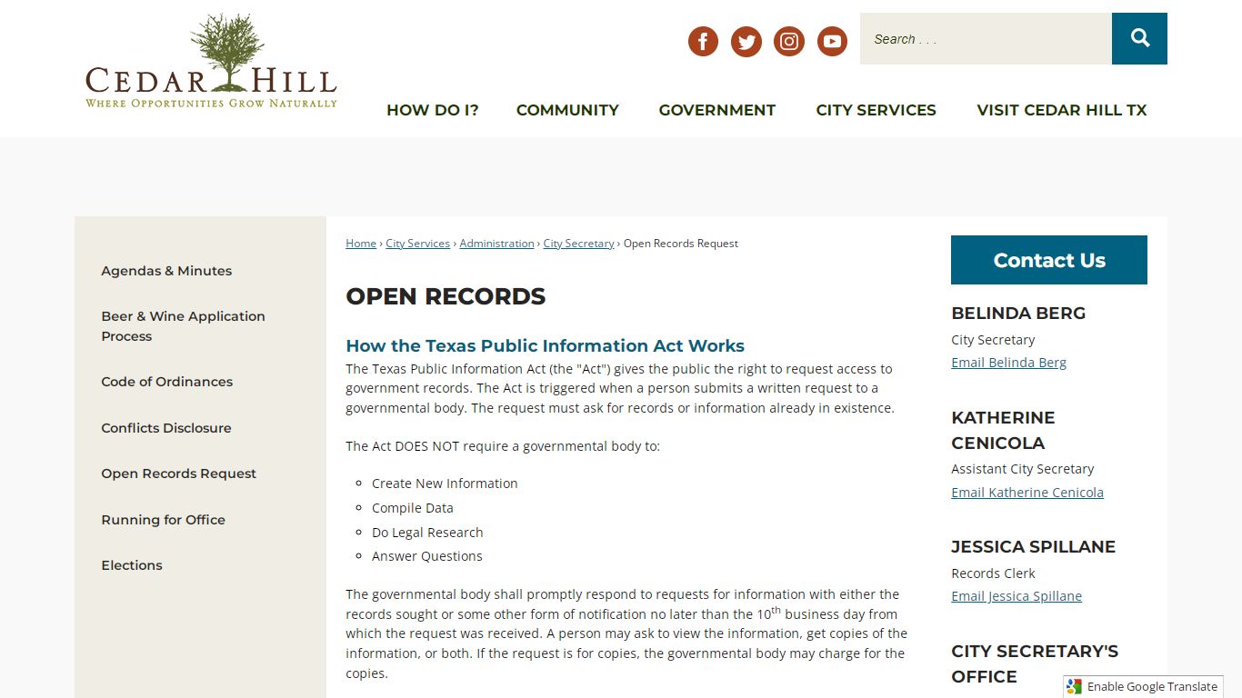Open the Elections sidebar link
Viewport: 1242px width, 698px height.
[x=132, y=565]
